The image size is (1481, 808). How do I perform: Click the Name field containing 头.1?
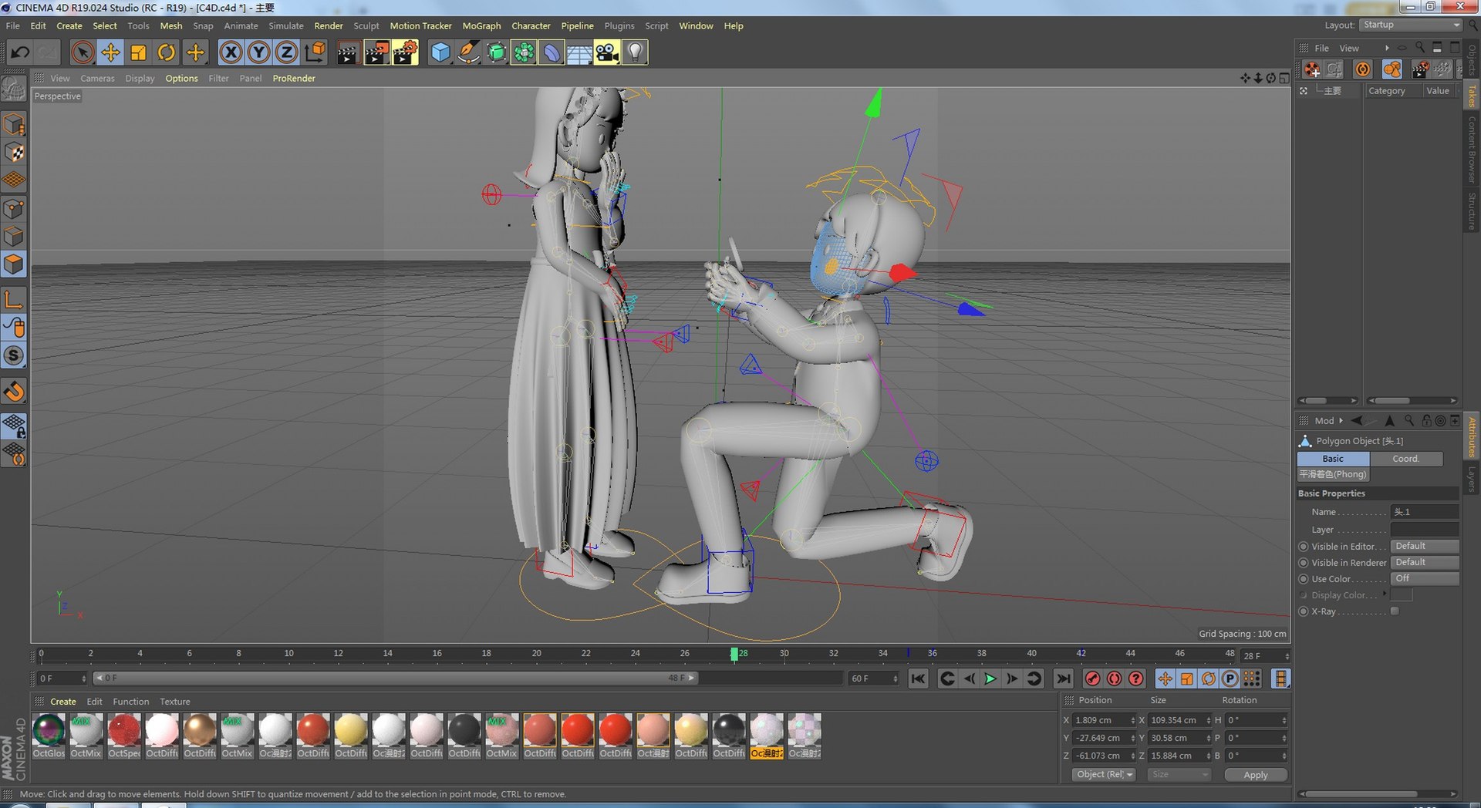[x=1424, y=511]
